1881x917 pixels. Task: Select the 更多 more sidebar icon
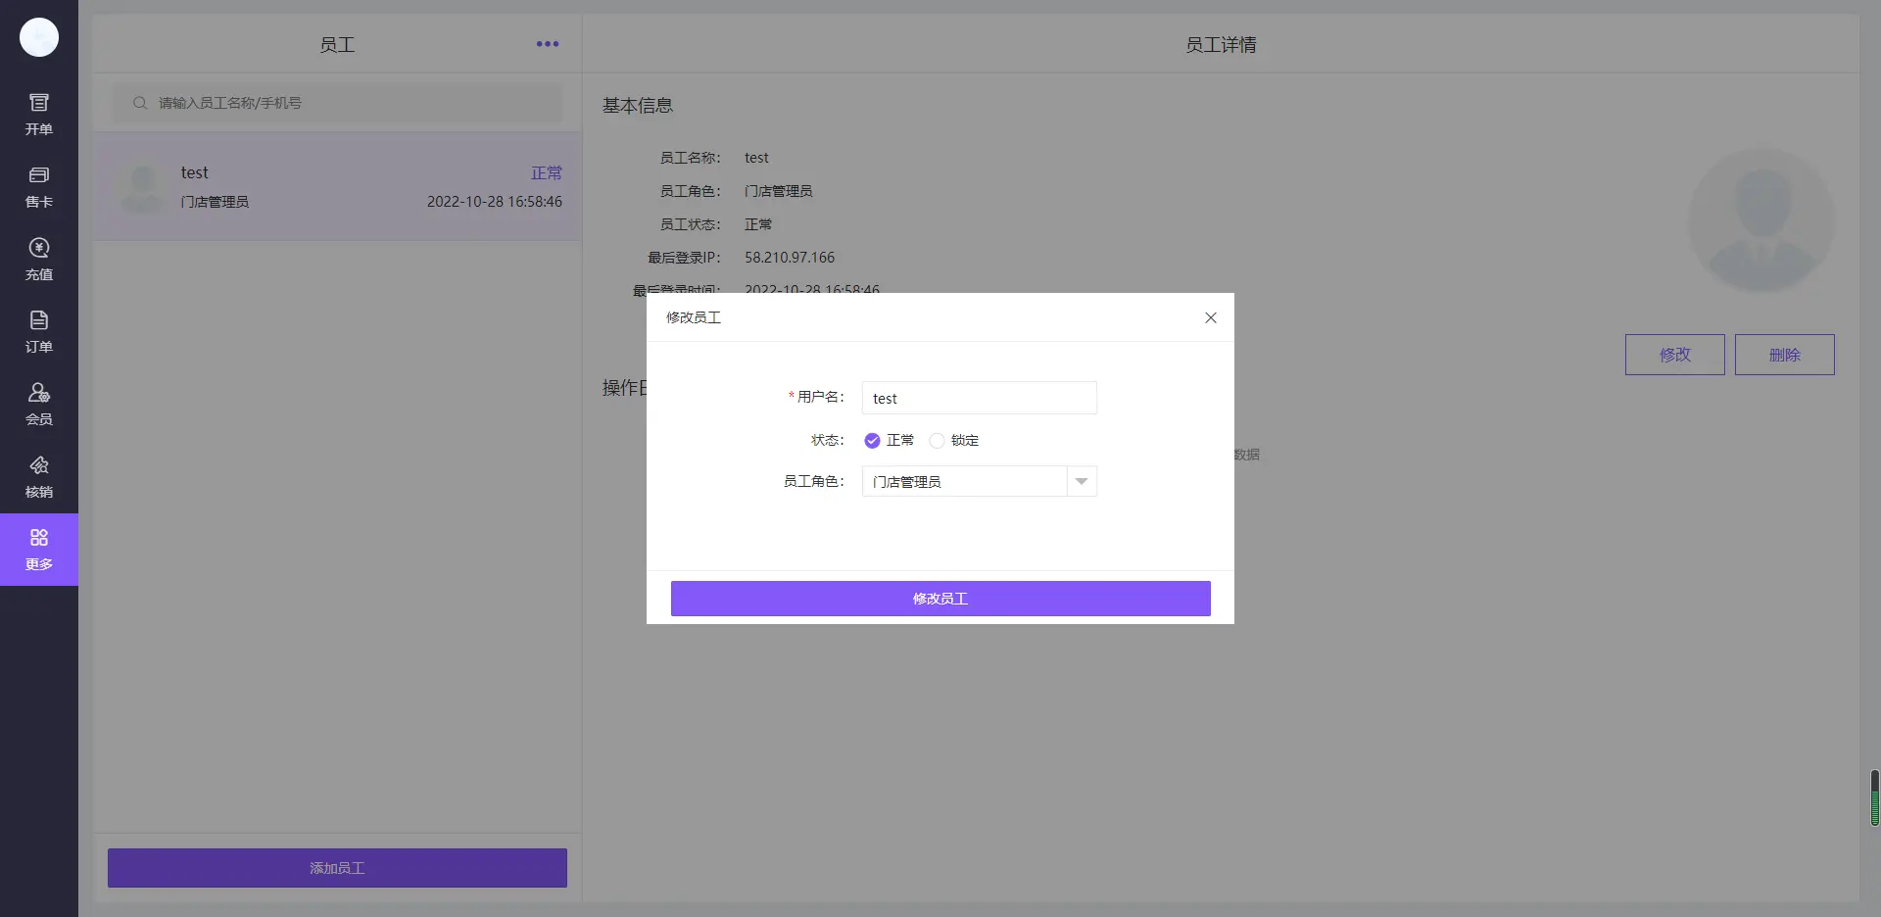click(x=39, y=549)
